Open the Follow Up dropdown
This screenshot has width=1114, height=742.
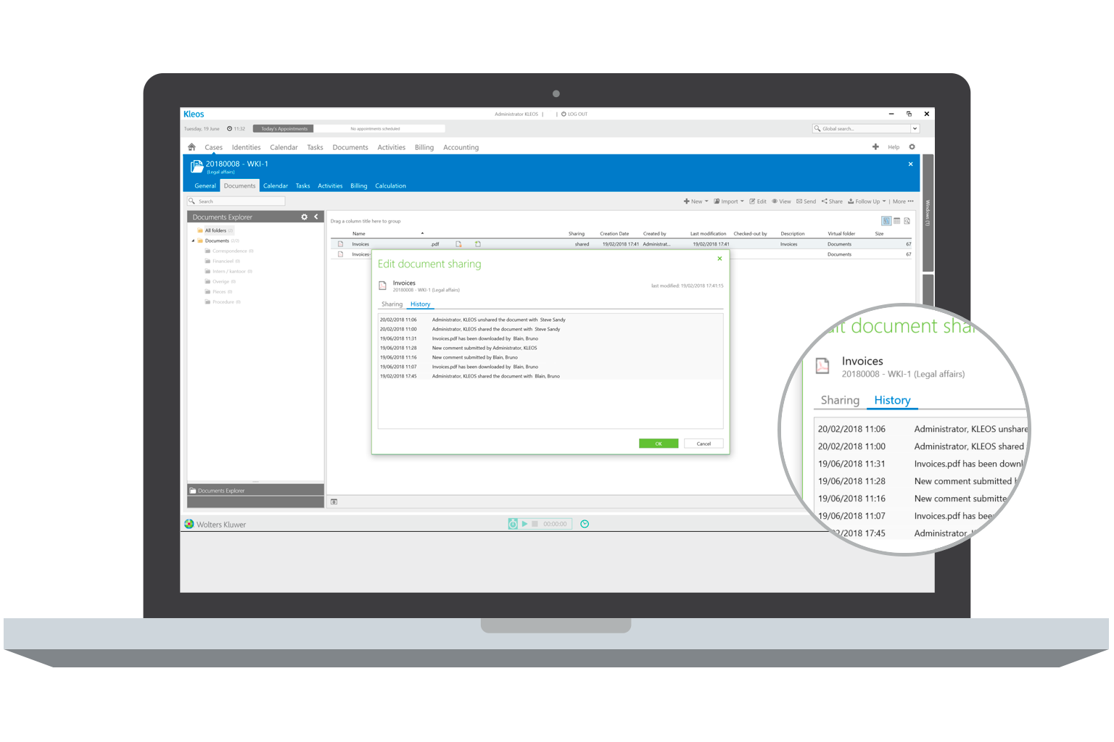(x=883, y=201)
